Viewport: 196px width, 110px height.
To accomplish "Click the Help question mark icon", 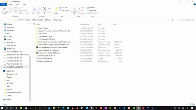I will point(195,5).
